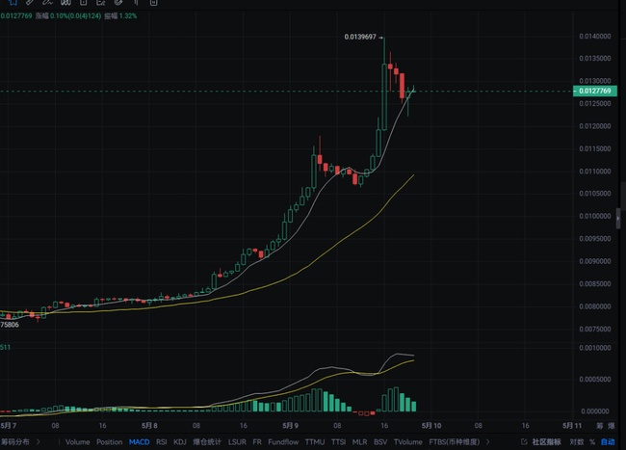Show more indicators with arrow after FTBS
Image resolution: width=626 pixels, height=450 pixels.
[x=488, y=442]
